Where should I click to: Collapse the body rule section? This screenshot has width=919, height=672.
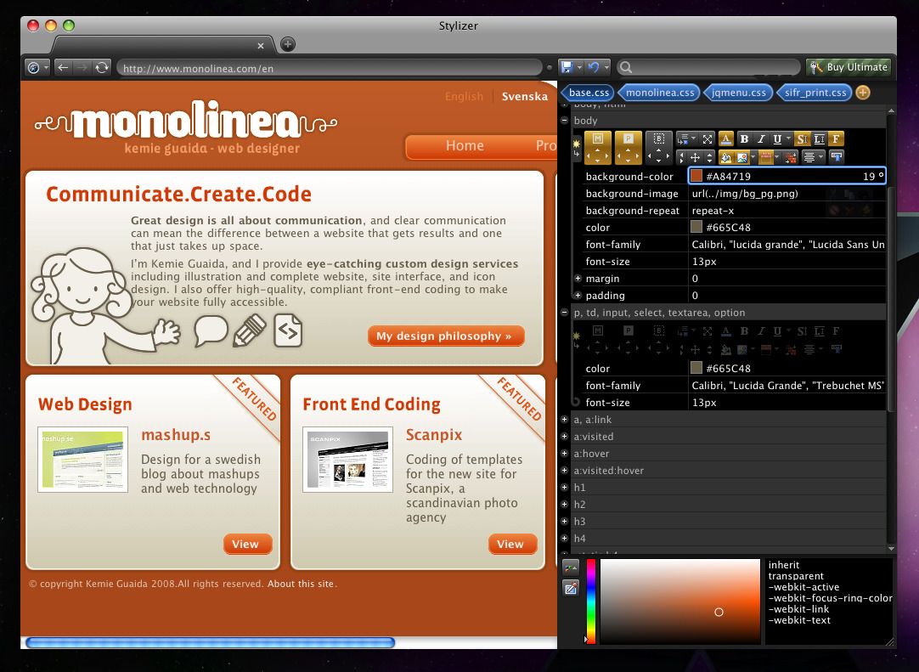564,121
